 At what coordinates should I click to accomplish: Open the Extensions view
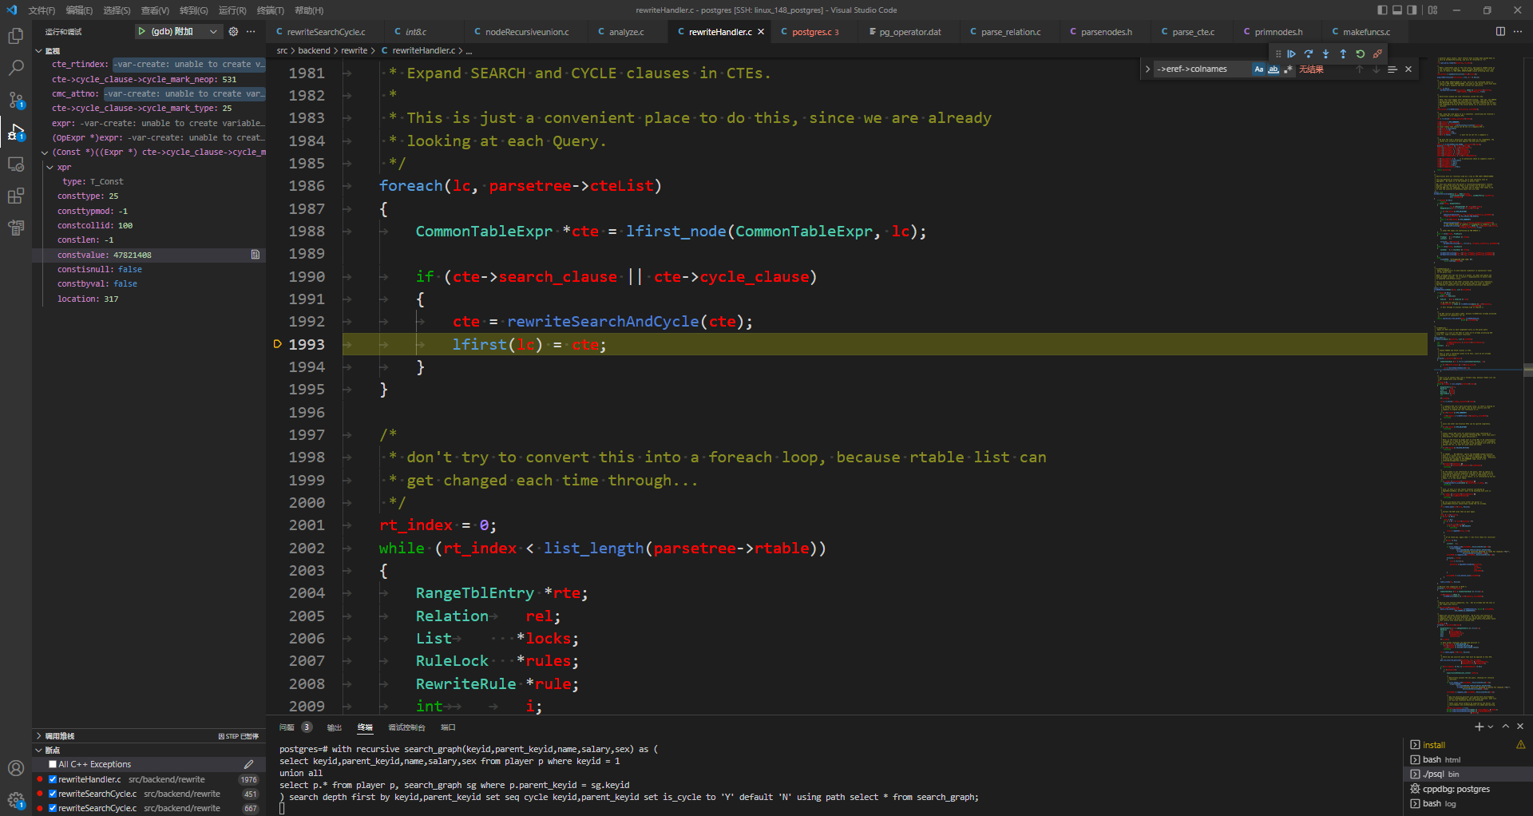[x=16, y=196]
